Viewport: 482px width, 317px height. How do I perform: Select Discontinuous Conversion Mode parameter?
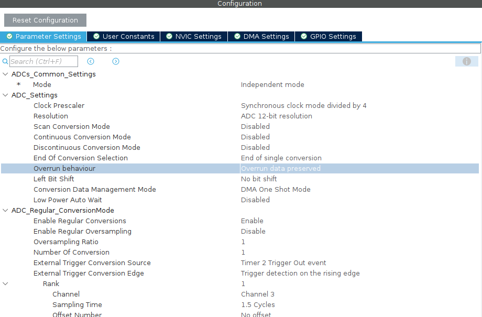(87, 147)
